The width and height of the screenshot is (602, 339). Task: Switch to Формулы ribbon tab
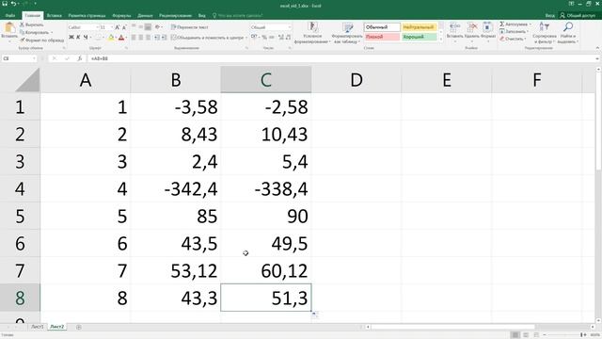click(121, 15)
